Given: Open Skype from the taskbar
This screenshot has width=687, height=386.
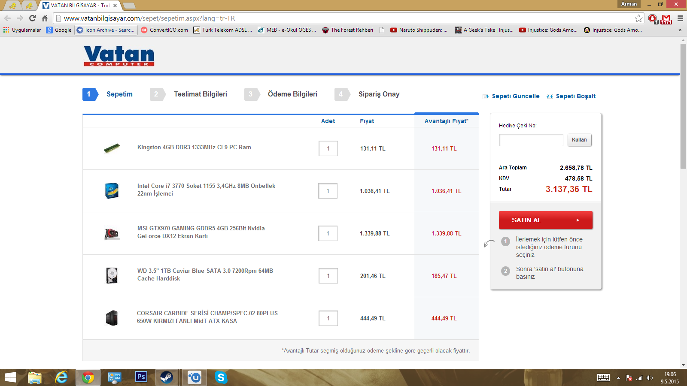Looking at the screenshot, I should [221, 377].
